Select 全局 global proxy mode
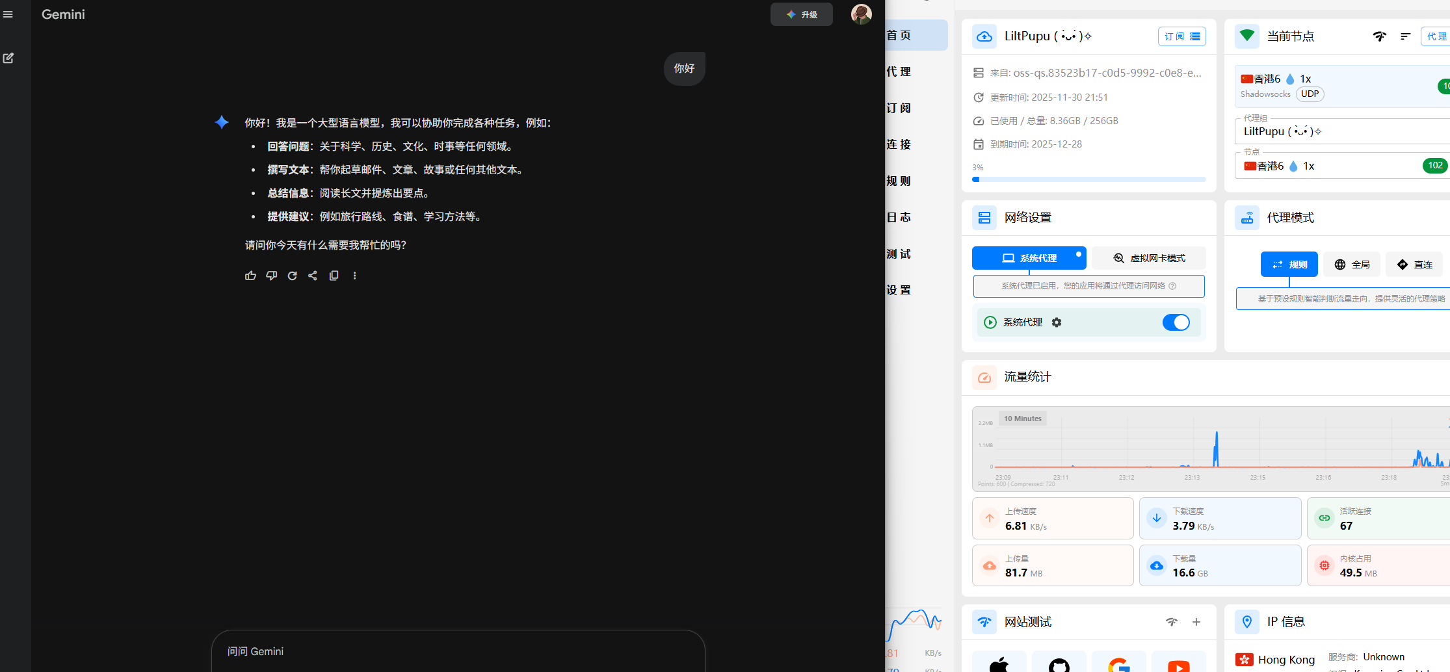Image resolution: width=1450 pixels, height=672 pixels. (1352, 265)
